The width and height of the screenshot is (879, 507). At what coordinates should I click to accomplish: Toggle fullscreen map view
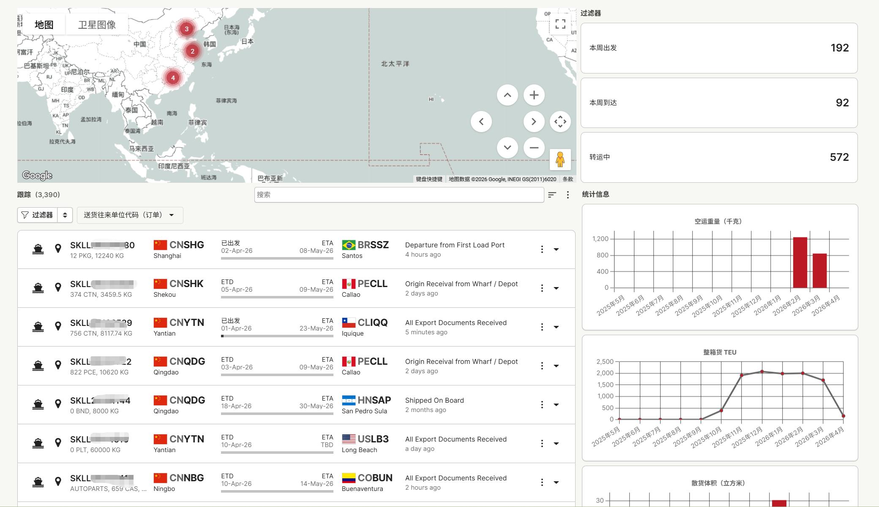pos(560,24)
